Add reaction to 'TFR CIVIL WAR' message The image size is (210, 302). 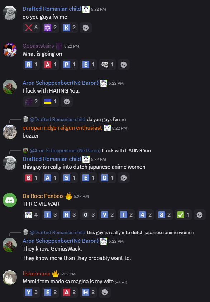coord(200,215)
